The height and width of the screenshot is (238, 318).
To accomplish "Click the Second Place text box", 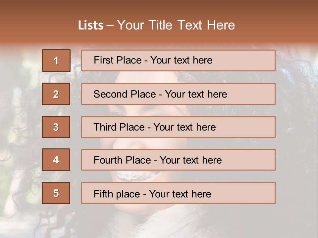I will [178, 94].
